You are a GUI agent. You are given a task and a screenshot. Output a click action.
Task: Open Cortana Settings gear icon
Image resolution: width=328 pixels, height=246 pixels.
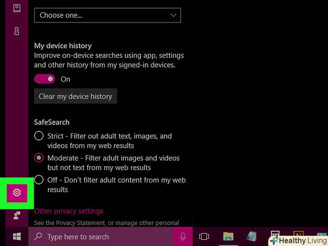point(17,193)
